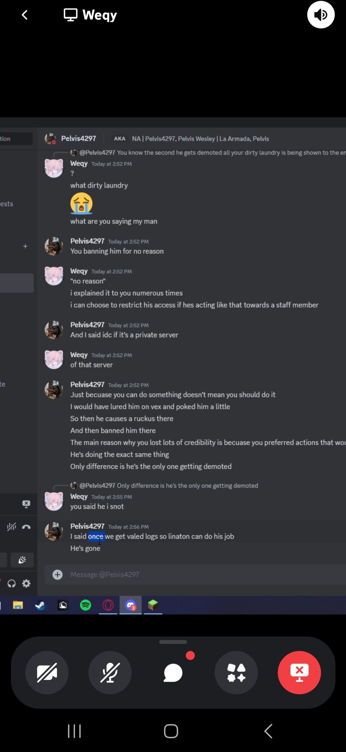This screenshot has height=752, width=346.
Task: Open user settings gear in stream
Action: pyautogui.click(x=26, y=583)
